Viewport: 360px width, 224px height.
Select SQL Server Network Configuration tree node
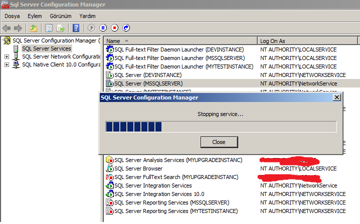(x=61, y=56)
